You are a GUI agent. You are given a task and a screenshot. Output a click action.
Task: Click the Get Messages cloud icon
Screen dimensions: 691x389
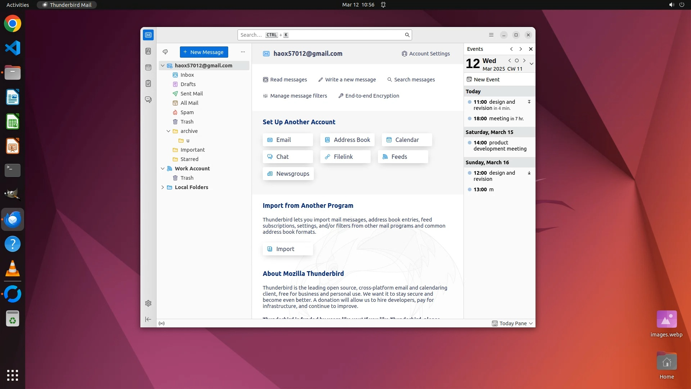[165, 52]
